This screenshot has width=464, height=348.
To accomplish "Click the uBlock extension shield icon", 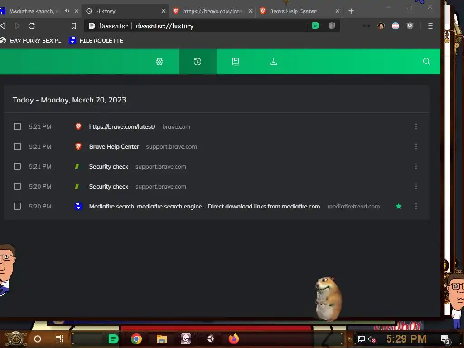I will [x=410, y=26].
